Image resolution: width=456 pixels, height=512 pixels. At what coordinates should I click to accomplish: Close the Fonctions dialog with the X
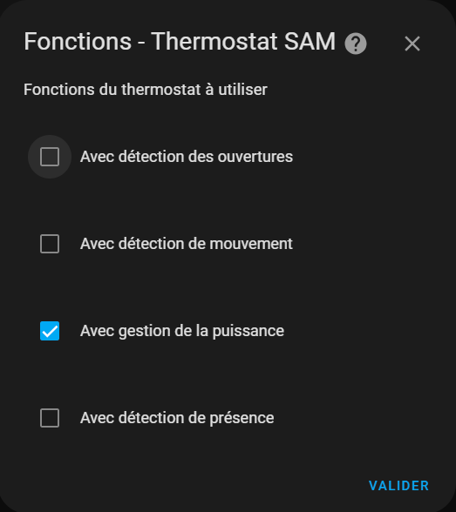(x=412, y=44)
